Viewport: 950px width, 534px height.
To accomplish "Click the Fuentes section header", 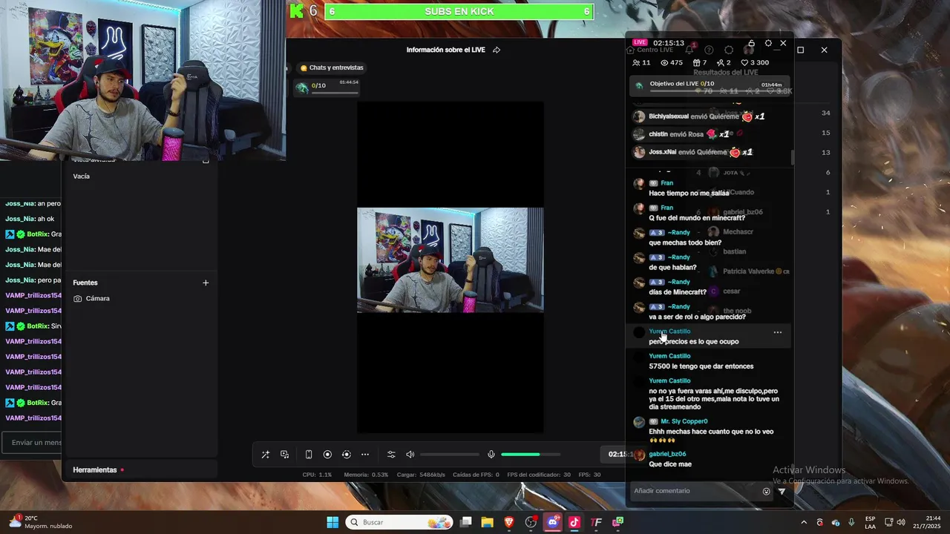I will (x=85, y=283).
